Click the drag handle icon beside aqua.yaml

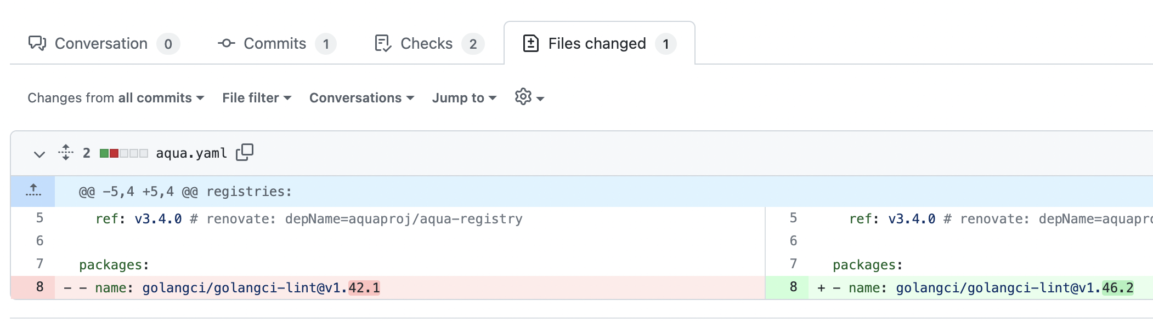[x=66, y=153]
